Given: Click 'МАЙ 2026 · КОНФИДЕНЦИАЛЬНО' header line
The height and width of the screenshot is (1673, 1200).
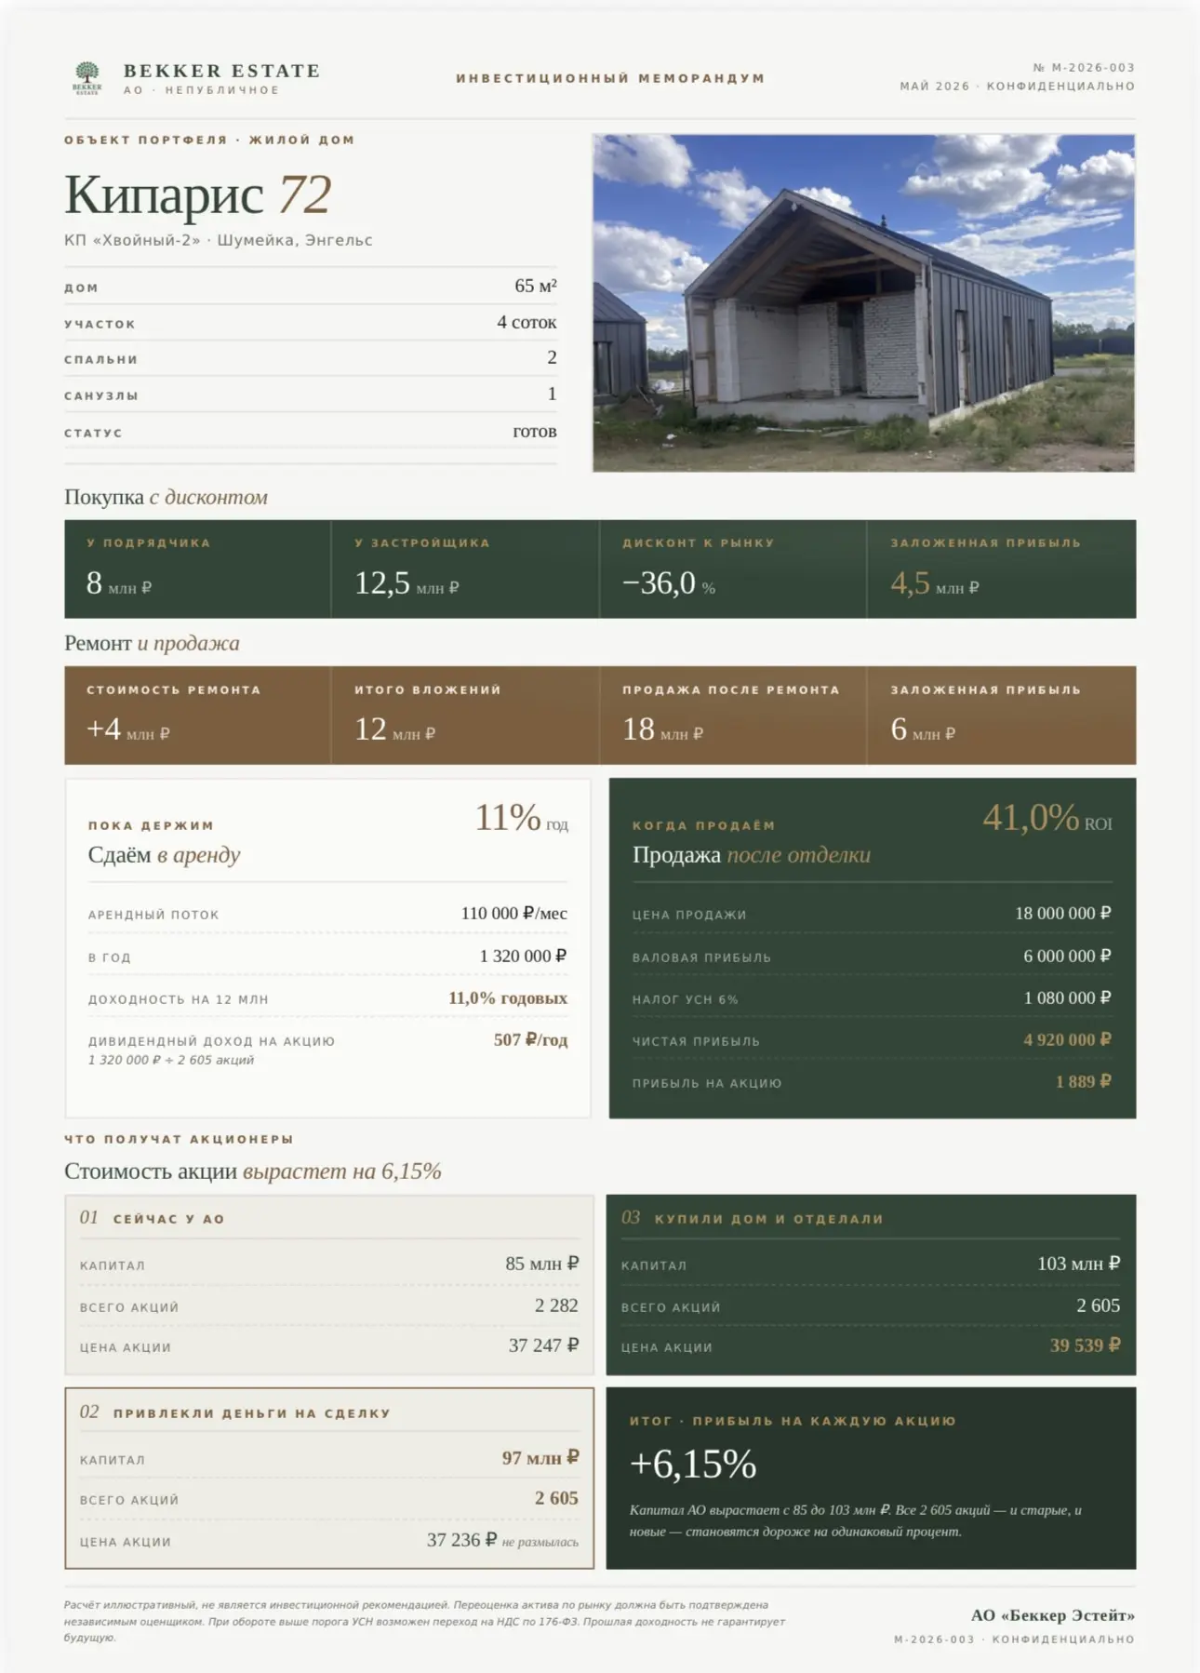Looking at the screenshot, I should [1017, 86].
